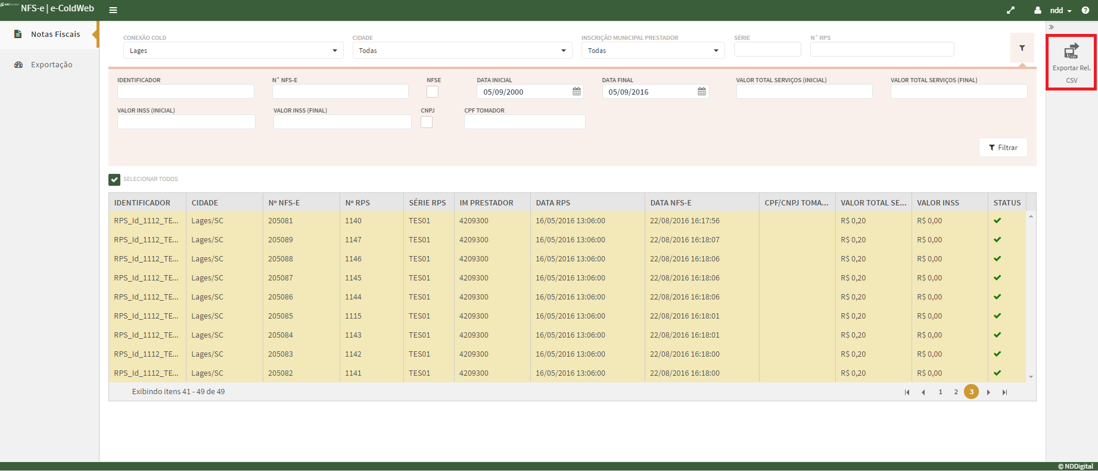Expand the Cidade dropdown

462,51
